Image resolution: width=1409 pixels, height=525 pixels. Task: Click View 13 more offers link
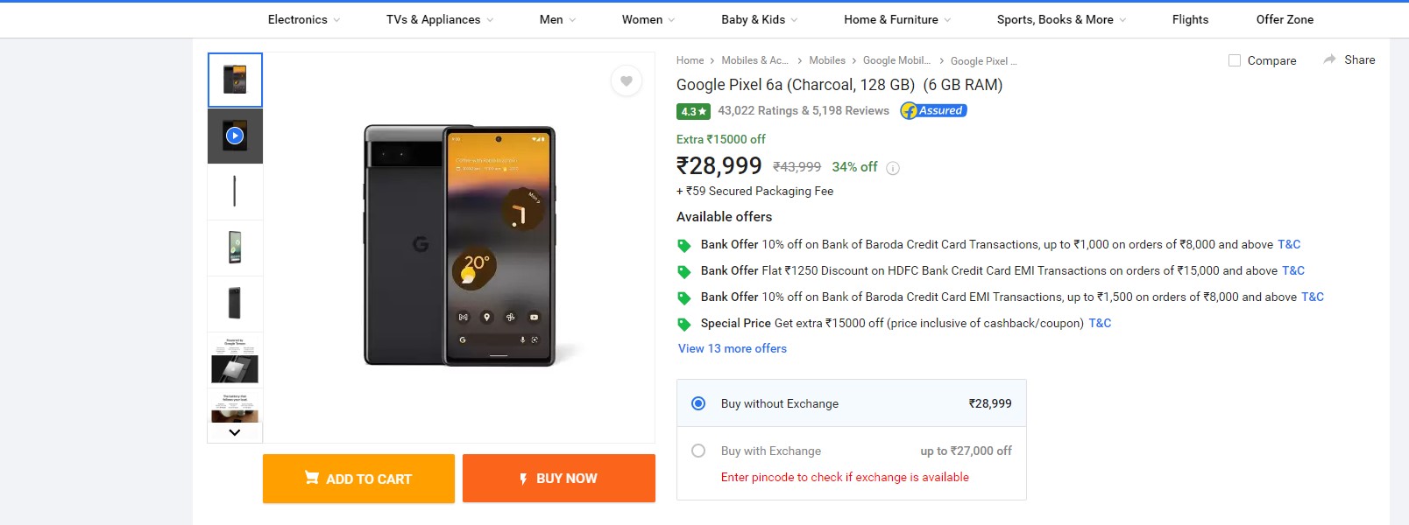pos(733,348)
